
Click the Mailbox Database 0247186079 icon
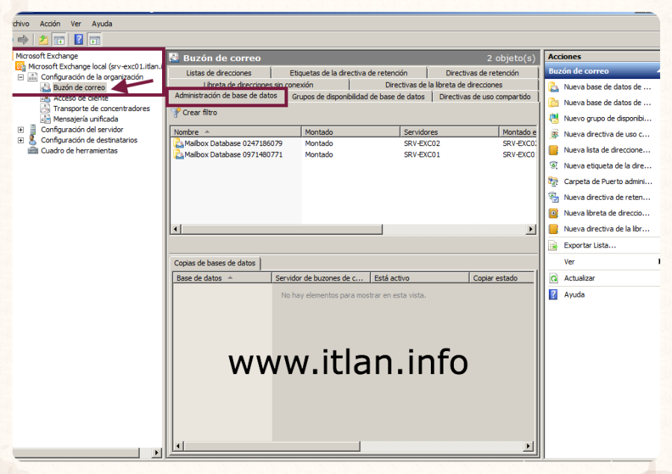pyautogui.click(x=178, y=143)
